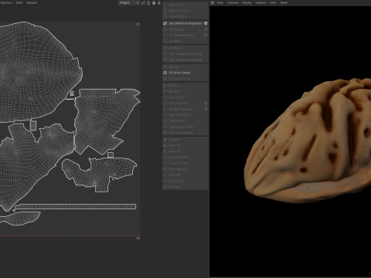Click the '1,1' UV corner label

(138, 24)
